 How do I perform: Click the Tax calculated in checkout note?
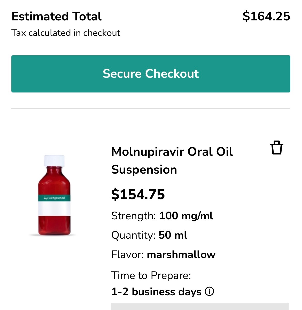tap(66, 33)
